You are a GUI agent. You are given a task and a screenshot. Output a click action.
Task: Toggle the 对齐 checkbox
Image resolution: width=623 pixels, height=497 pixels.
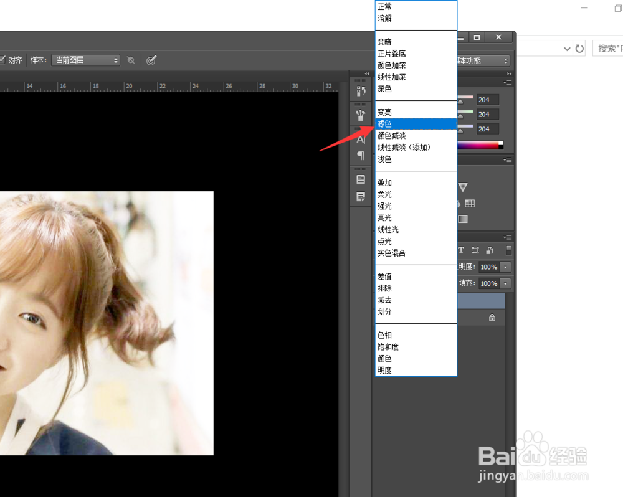pyautogui.click(x=2, y=60)
